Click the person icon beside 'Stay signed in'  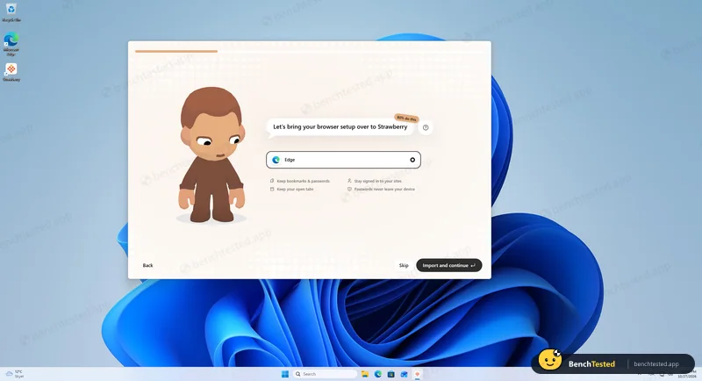(349, 181)
